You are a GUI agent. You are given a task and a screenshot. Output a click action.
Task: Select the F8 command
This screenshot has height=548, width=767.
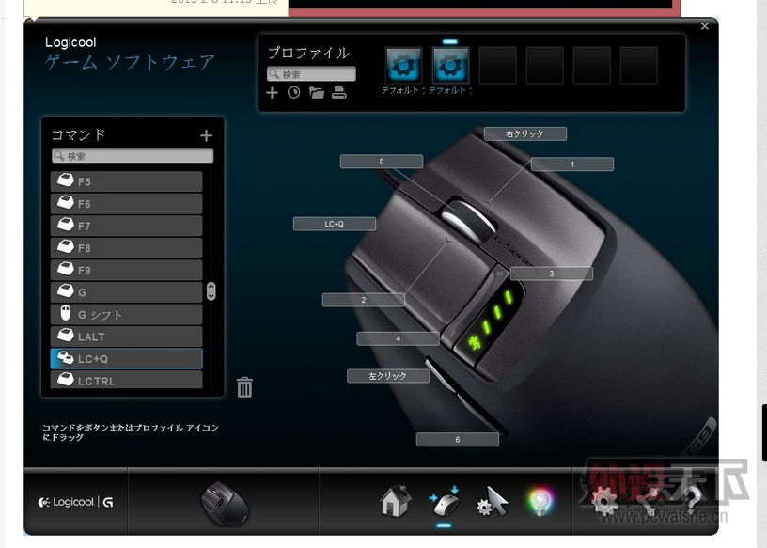coord(127,247)
